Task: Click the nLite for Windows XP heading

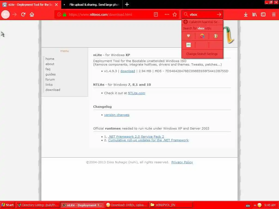Action: pos(111,55)
